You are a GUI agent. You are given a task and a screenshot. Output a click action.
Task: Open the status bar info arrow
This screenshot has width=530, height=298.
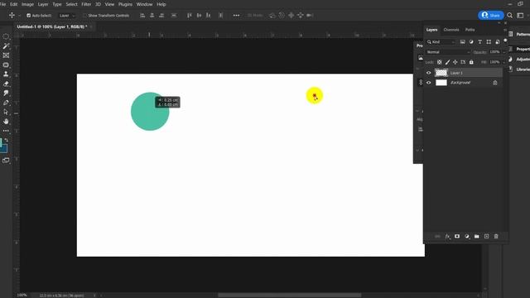94,296
